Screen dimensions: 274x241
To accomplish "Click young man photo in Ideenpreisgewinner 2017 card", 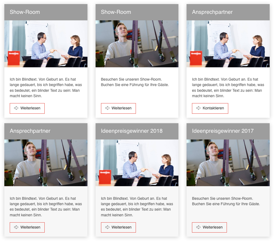I will [228, 163].
